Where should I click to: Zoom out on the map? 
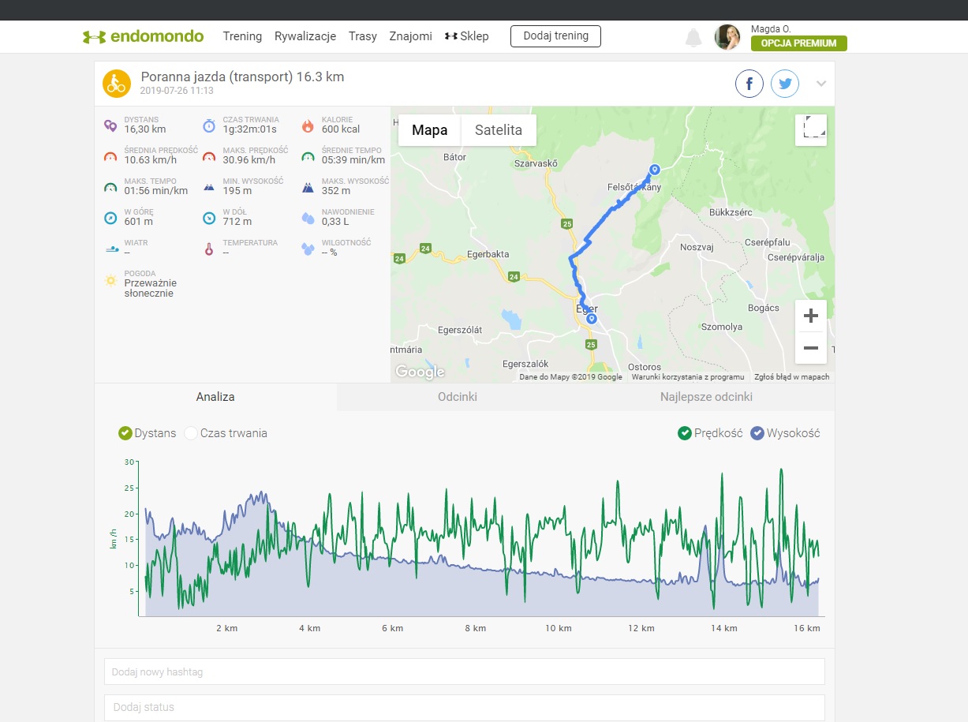click(811, 348)
